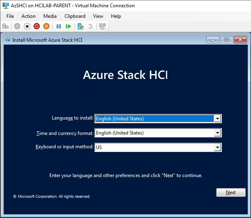The image size is (251, 218).
Task: Open the View menu
Action: point(98,16)
